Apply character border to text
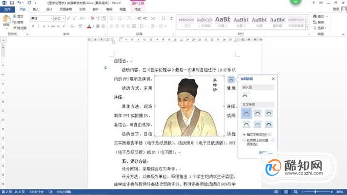This screenshot has height=195, width=347. 103,18
